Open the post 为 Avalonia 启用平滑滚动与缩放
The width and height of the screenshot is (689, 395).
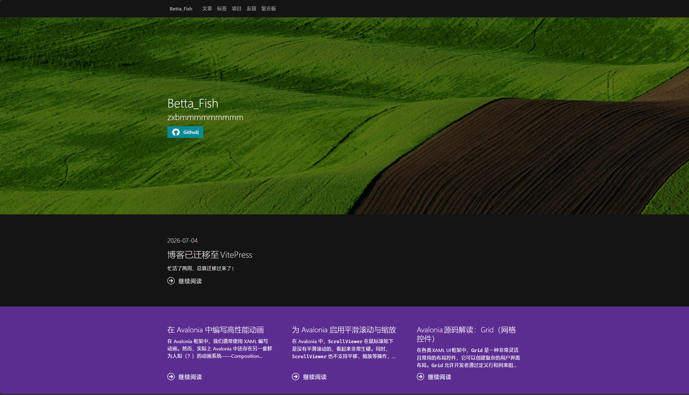[344, 330]
